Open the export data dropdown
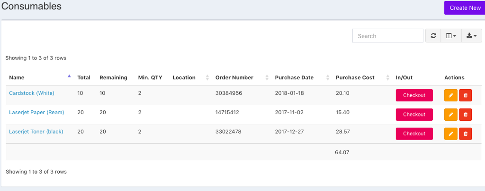Viewport: 485px width, 191px height. pos(471,36)
